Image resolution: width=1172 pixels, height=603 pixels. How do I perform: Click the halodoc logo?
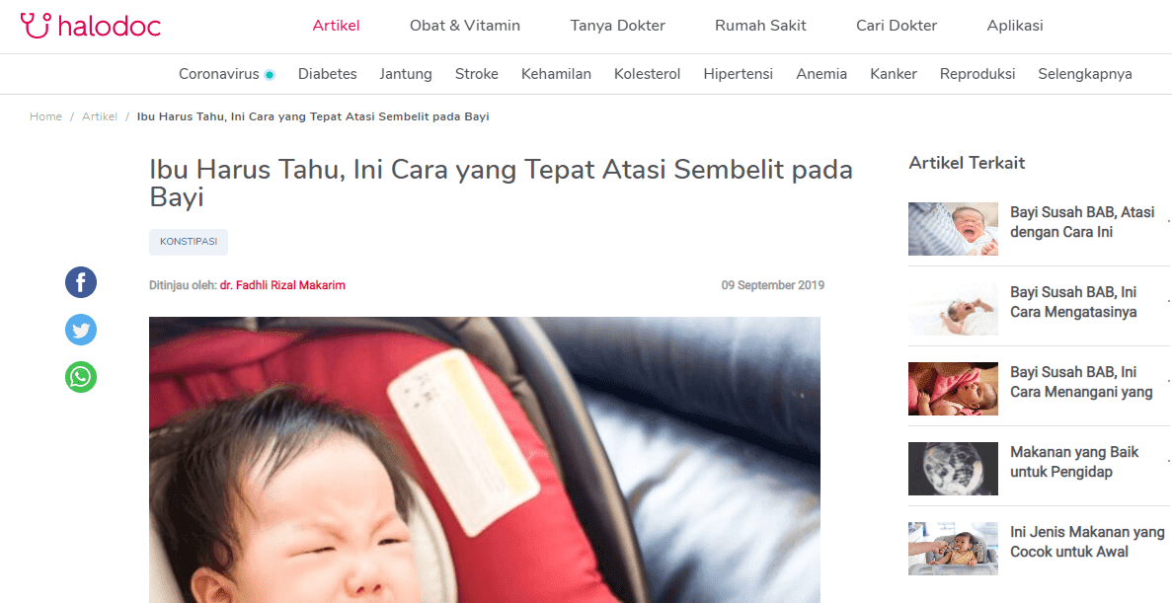pos(91,26)
